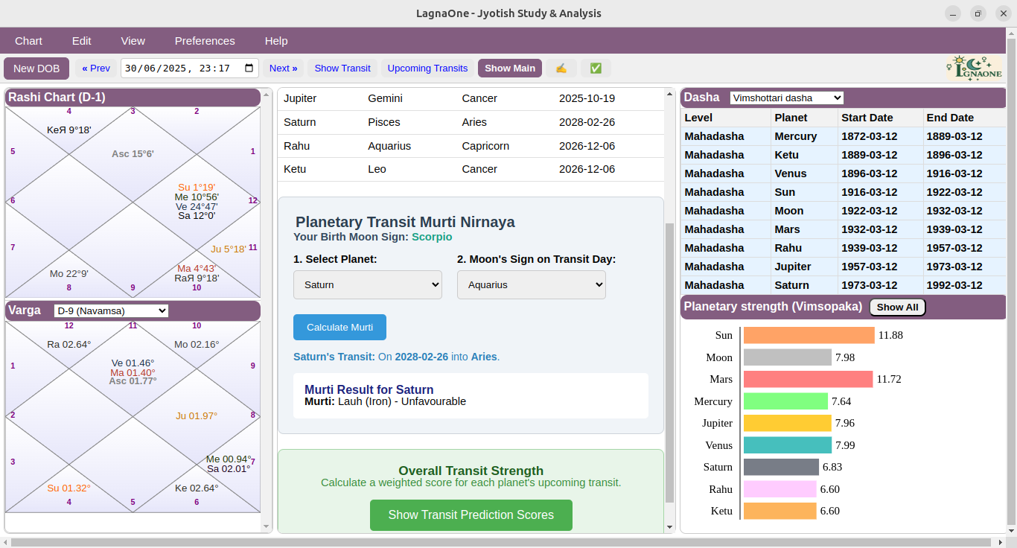This screenshot has width=1017, height=548.
Task: Open the Chart menu
Action: click(x=28, y=41)
